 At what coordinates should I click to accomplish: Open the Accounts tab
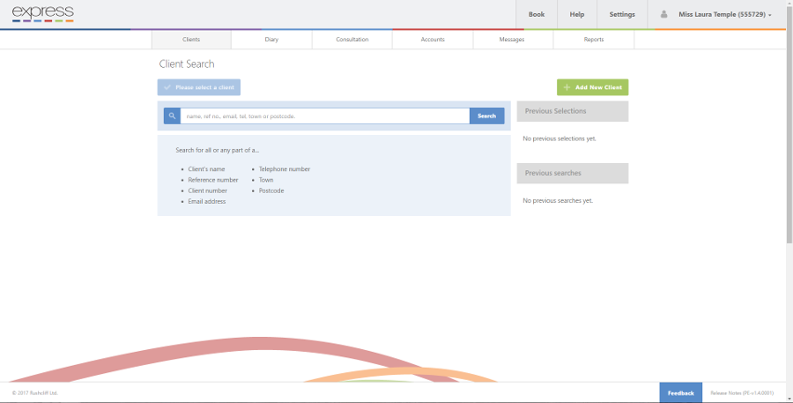tap(433, 40)
